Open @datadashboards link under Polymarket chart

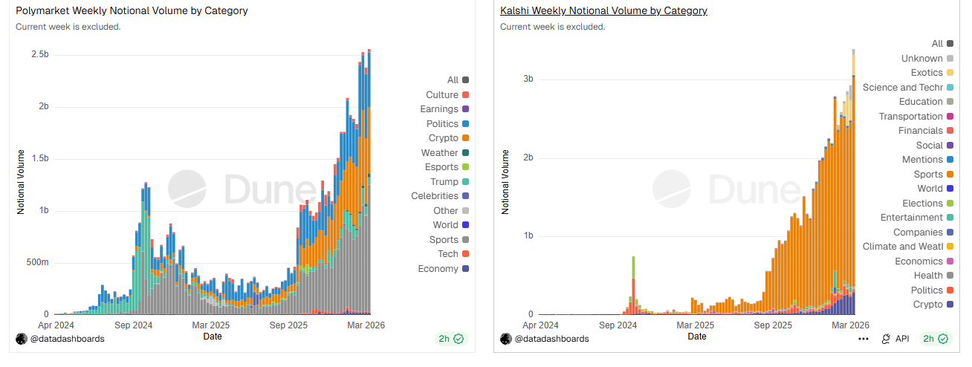click(67, 339)
